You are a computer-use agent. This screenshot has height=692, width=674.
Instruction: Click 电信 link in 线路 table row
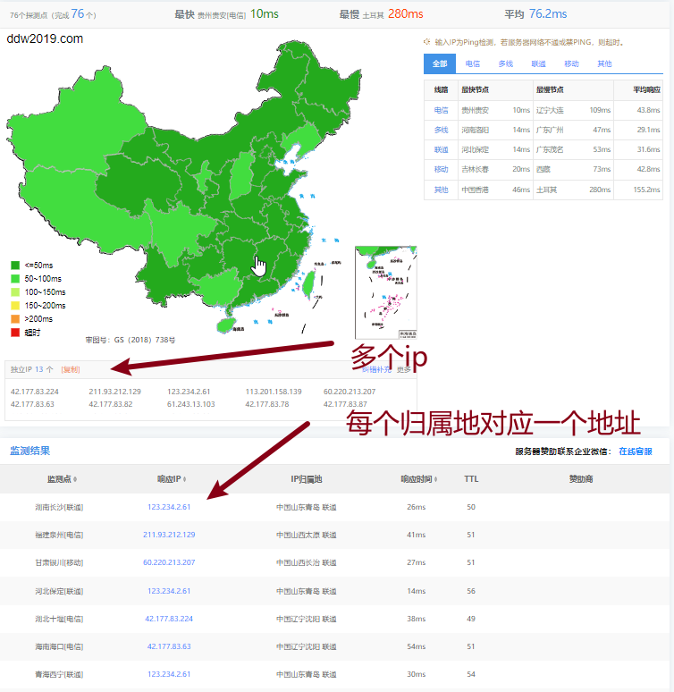[441, 110]
